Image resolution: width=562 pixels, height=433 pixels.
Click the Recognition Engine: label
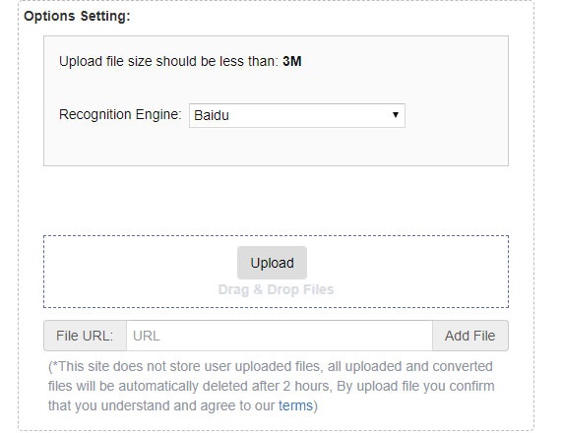(120, 115)
